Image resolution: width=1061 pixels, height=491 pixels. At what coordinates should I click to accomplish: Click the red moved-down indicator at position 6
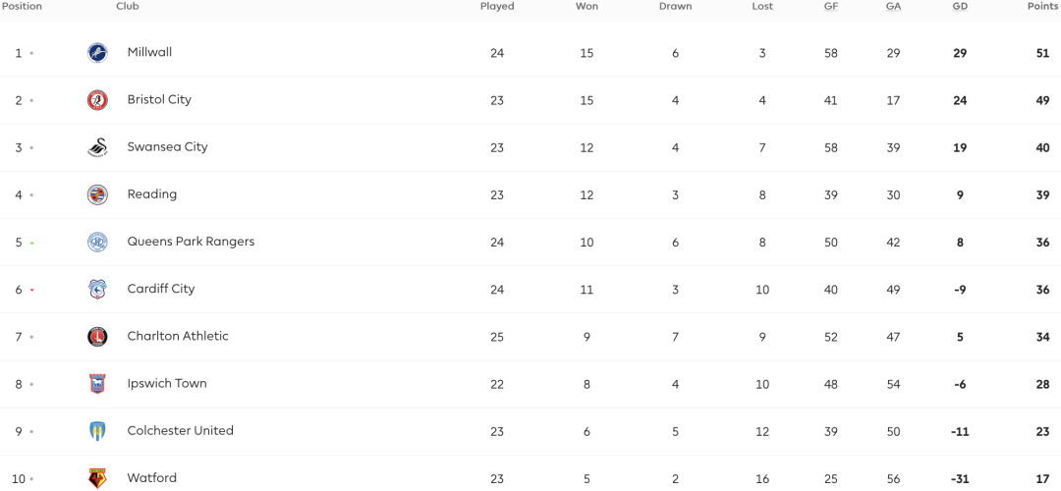point(31,290)
